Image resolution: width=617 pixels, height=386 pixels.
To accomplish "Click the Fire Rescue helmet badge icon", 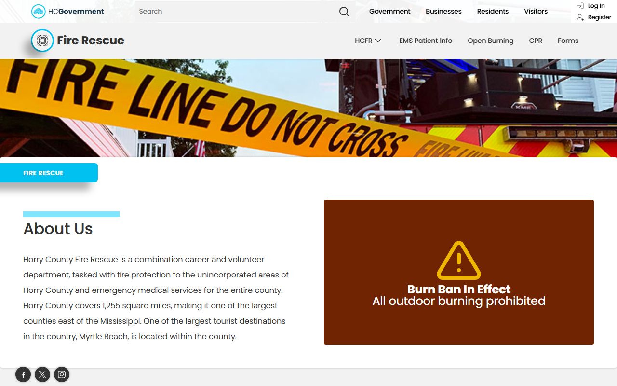I will pyautogui.click(x=42, y=41).
